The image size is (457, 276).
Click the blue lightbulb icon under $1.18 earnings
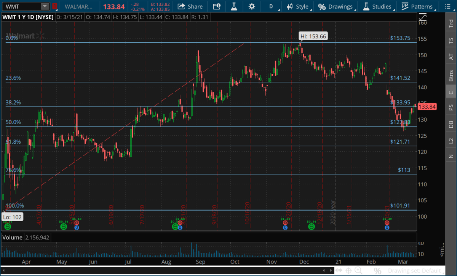(x=76, y=228)
